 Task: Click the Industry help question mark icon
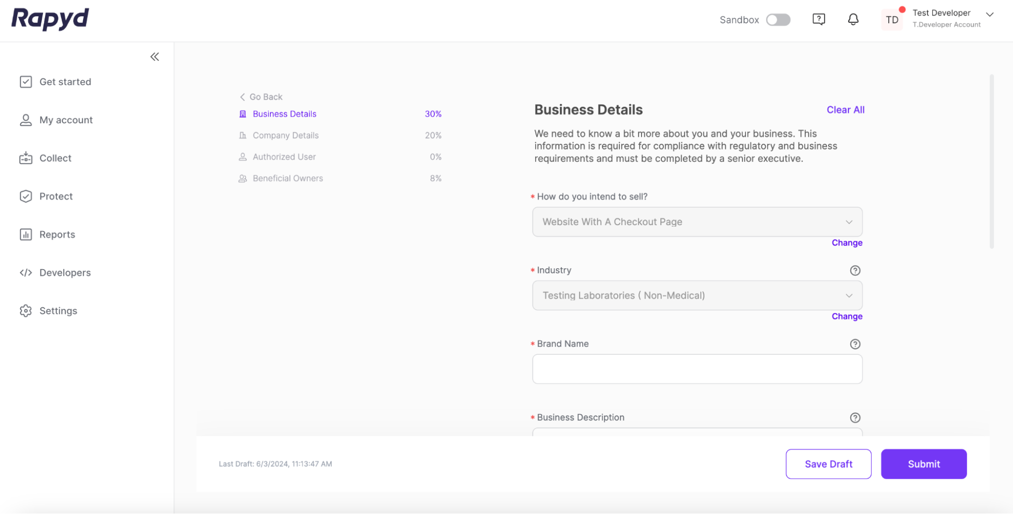(x=855, y=270)
